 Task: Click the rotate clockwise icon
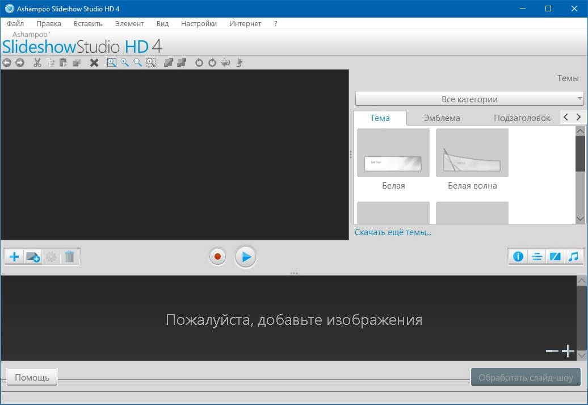pos(212,62)
